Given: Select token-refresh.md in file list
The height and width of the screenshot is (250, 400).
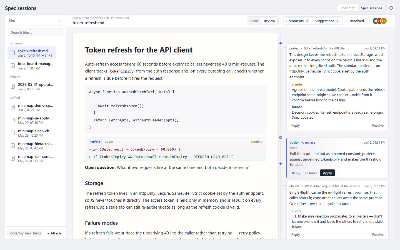Looking at the screenshot, I should pyautogui.click(x=32, y=53).
